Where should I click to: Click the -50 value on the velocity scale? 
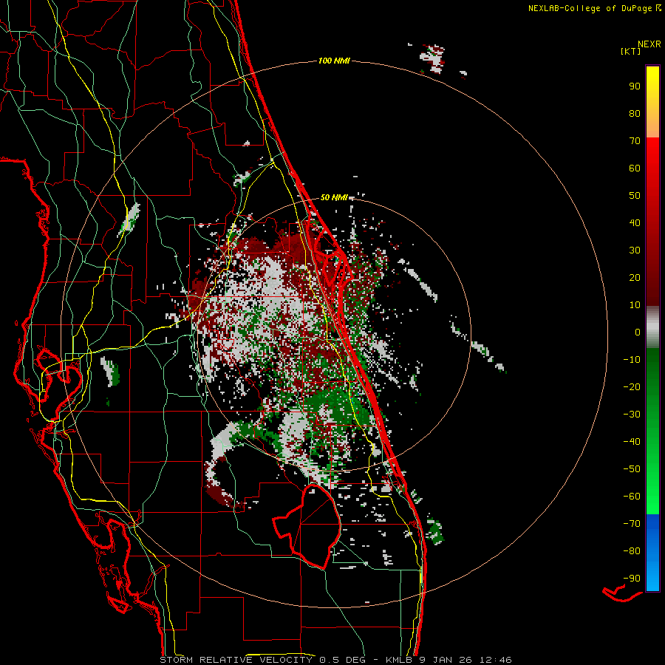pos(632,468)
